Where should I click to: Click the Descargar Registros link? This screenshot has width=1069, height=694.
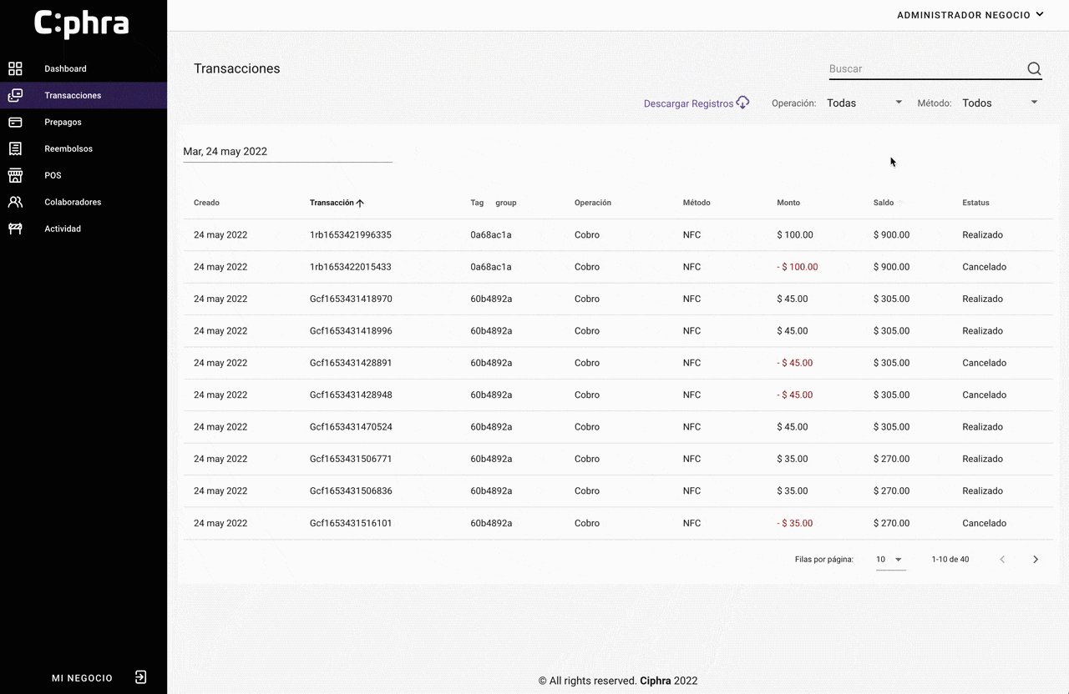coord(688,103)
